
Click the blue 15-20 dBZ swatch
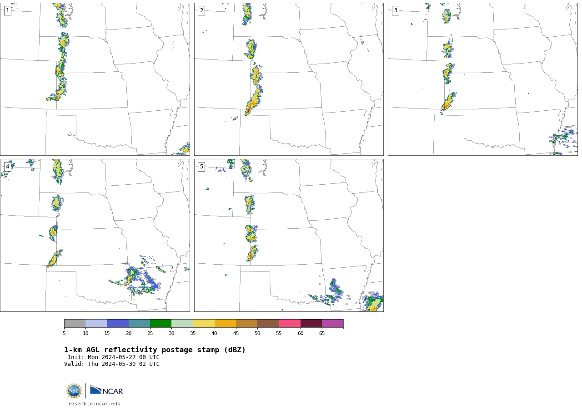pyautogui.click(x=118, y=323)
